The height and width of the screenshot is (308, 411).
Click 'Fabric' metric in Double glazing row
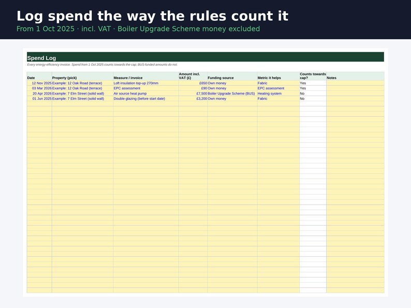[278, 99]
